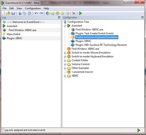
Task: Maximize the Configuration panel
Action: click(x=142, y=18)
